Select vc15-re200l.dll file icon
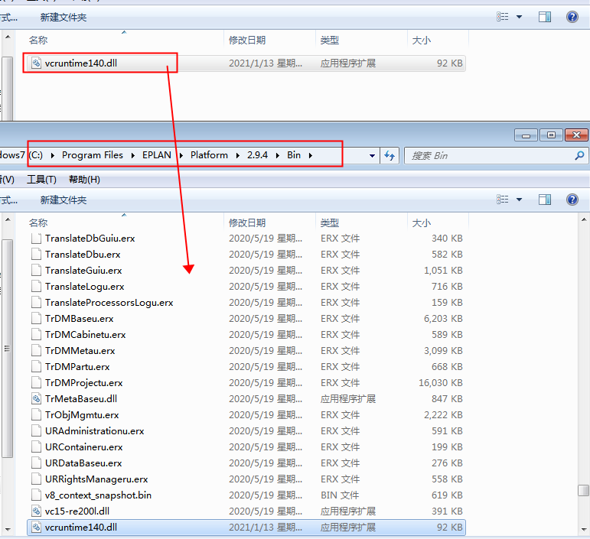 point(36,511)
